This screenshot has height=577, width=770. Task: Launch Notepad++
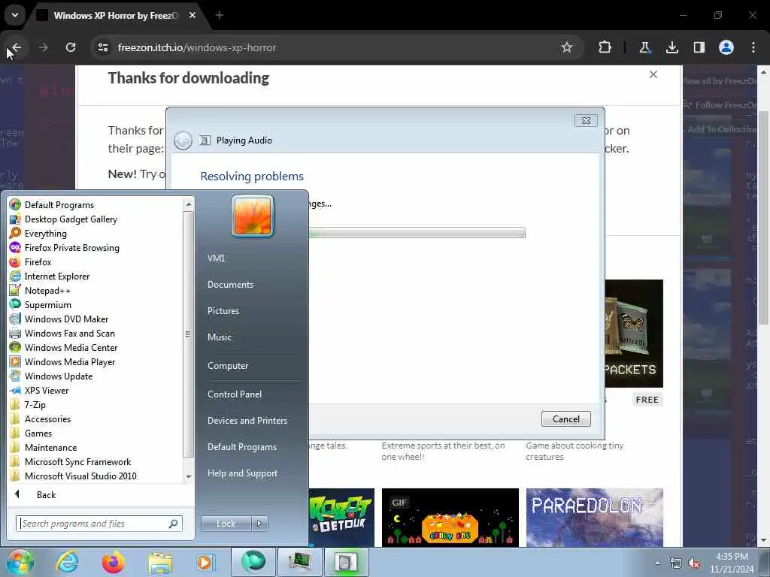47,290
